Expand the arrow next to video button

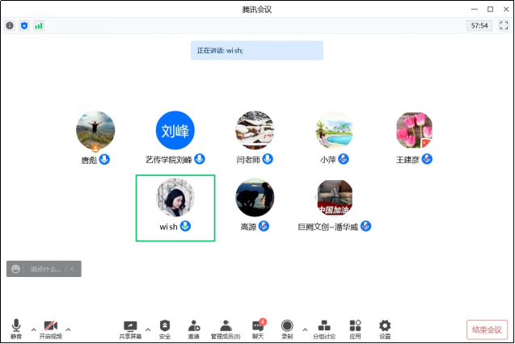coord(68,329)
